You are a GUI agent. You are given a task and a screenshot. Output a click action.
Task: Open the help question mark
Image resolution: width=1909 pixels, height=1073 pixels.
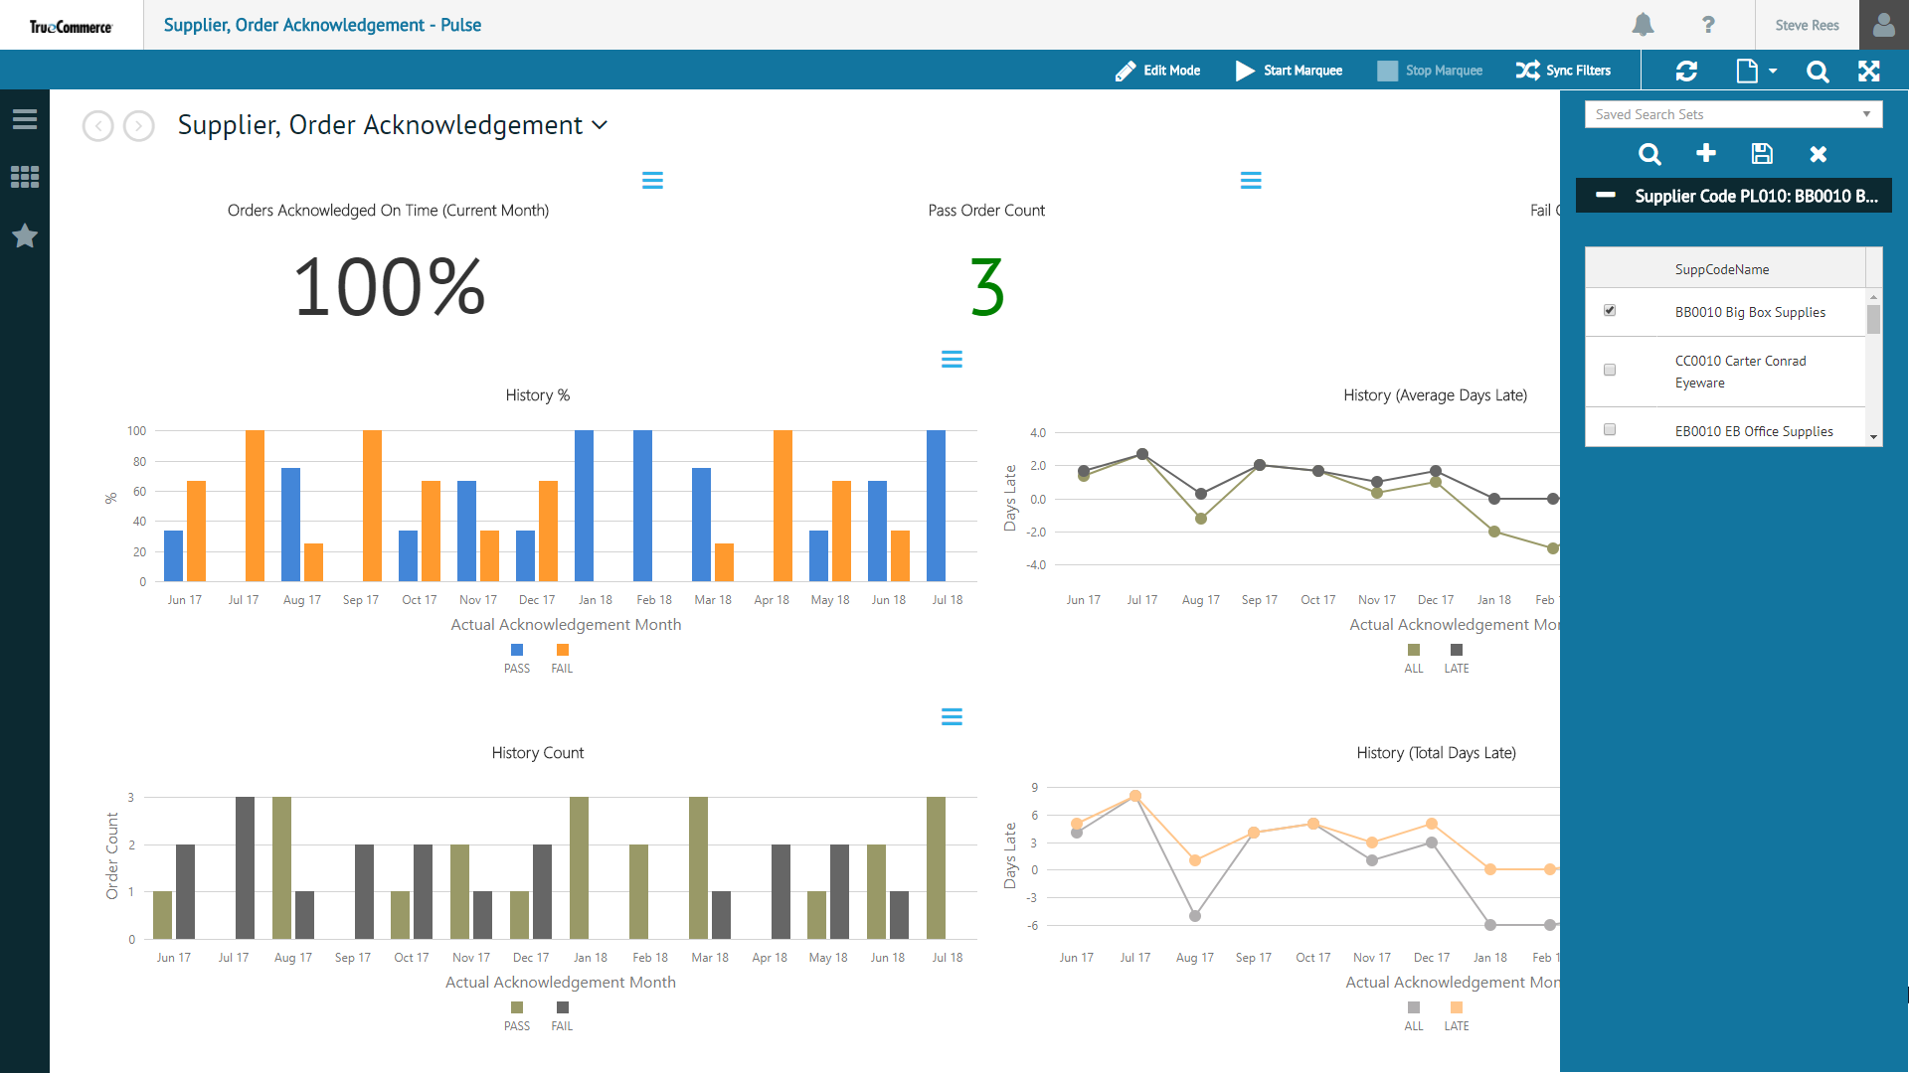[x=1708, y=25]
